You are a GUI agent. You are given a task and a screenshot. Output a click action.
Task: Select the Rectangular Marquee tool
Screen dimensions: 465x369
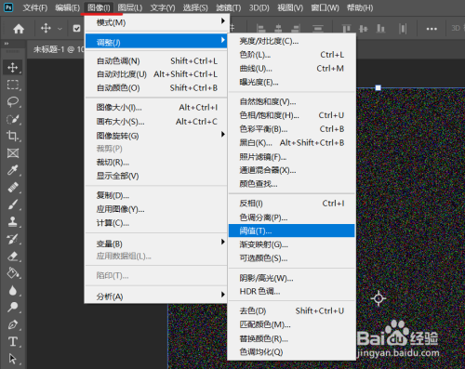click(13, 85)
